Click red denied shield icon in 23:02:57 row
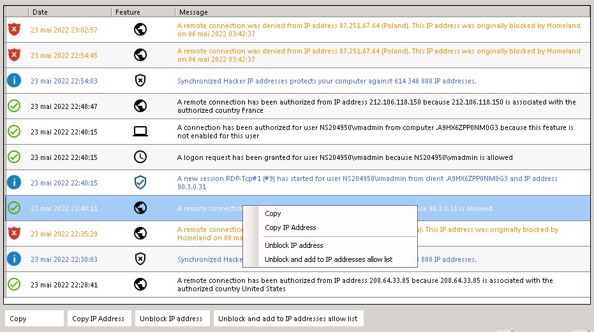The width and height of the screenshot is (594, 332). click(x=14, y=29)
